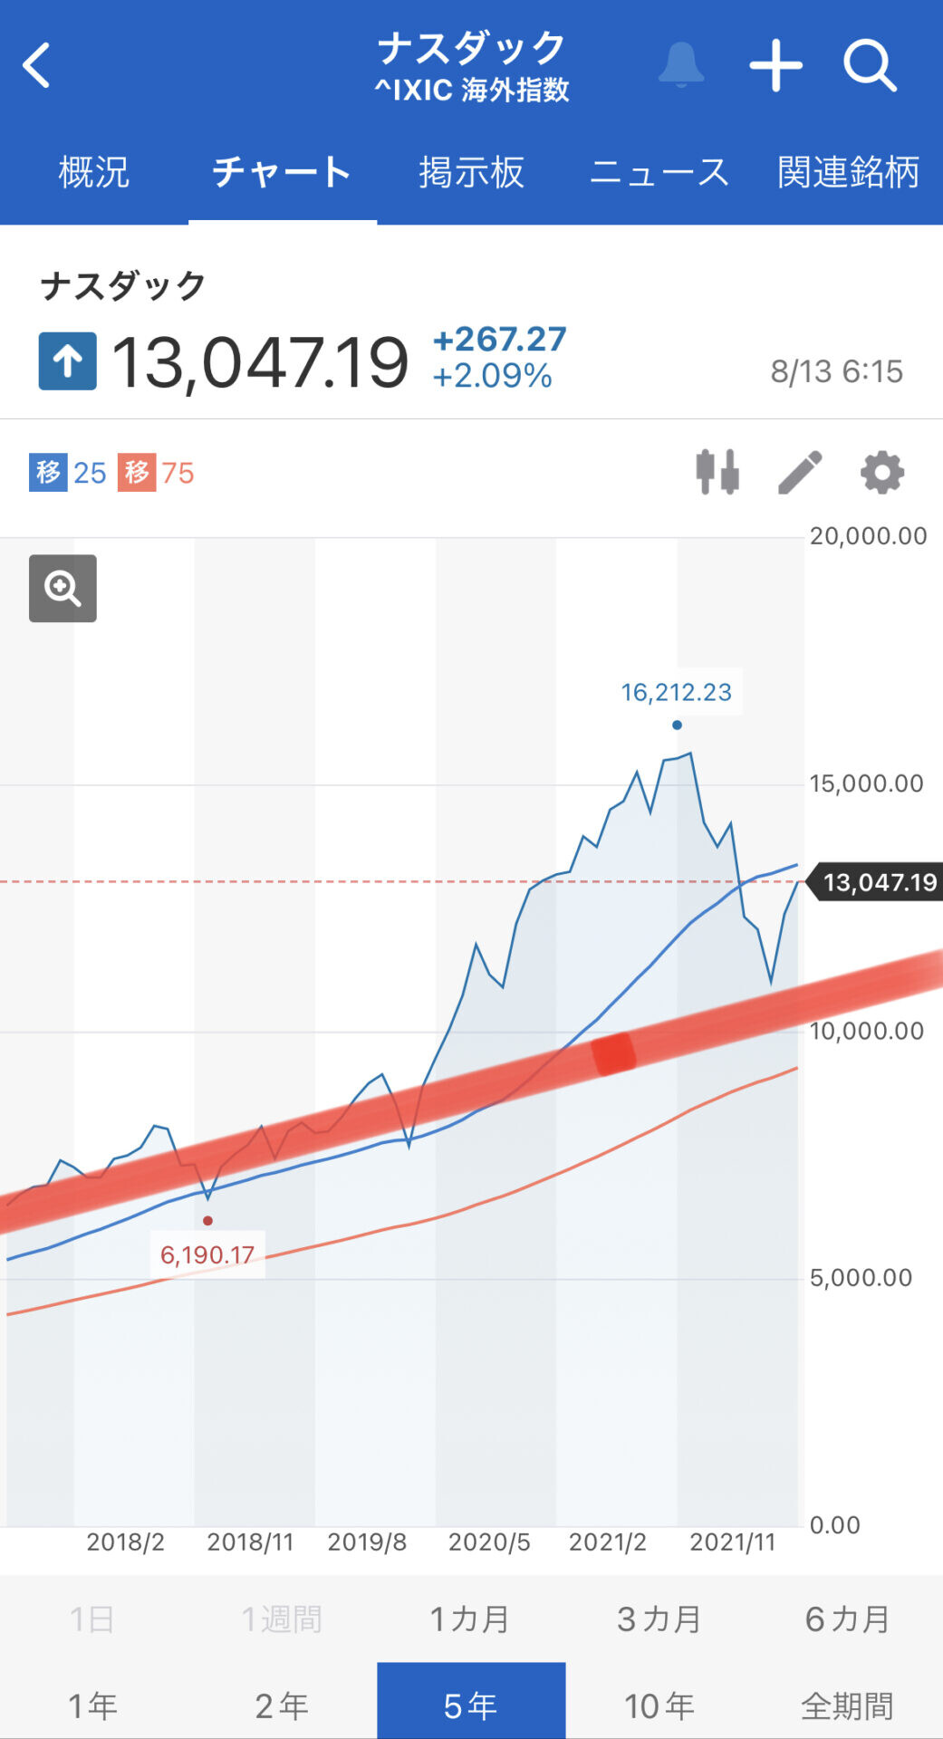
Task: Tap the notification bell icon
Action: [x=681, y=64]
